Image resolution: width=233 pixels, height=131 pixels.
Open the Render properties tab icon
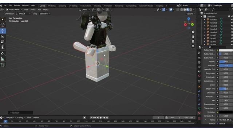199,58
